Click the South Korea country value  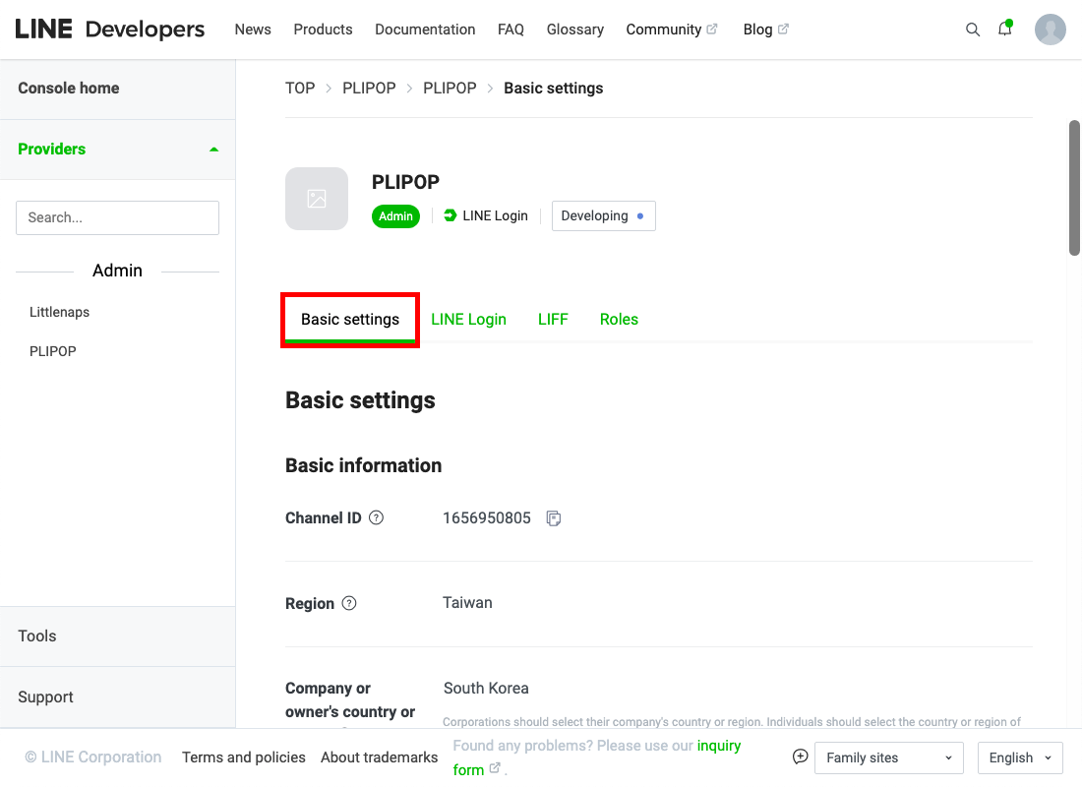(486, 689)
